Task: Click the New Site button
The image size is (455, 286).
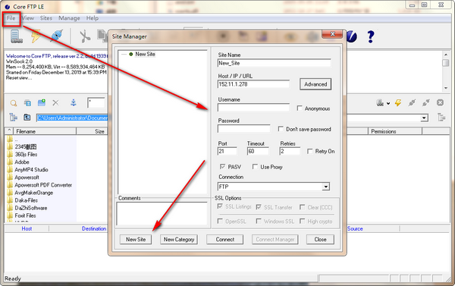Action: point(136,240)
